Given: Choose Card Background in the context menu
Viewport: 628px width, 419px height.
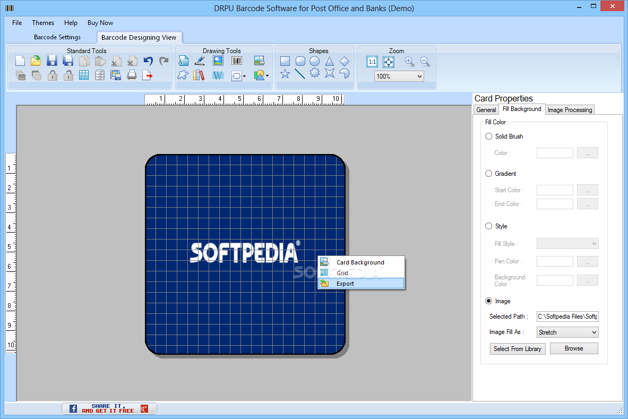Looking at the screenshot, I should coord(362,262).
